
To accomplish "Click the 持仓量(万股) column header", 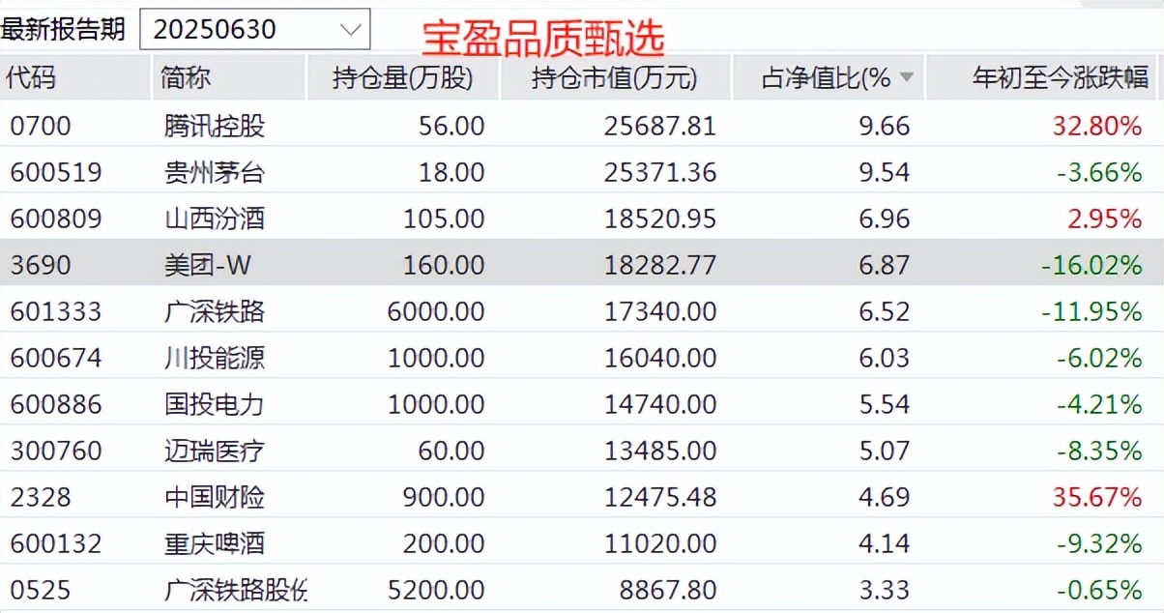I will tap(402, 77).
